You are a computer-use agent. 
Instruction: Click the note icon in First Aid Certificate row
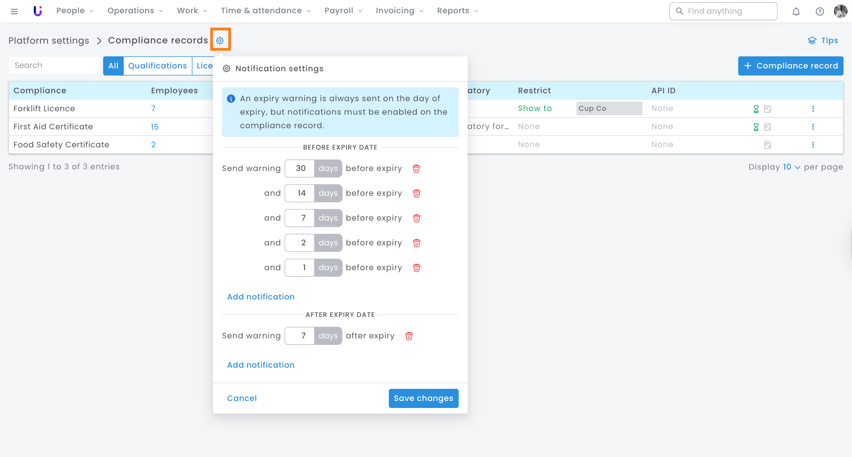[x=767, y=127]
